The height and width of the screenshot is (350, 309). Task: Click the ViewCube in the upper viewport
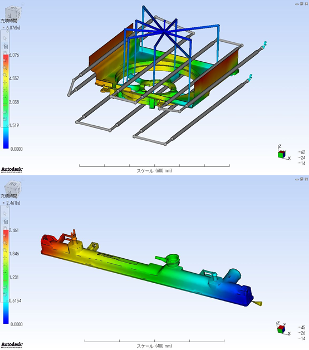pos(13,12)
